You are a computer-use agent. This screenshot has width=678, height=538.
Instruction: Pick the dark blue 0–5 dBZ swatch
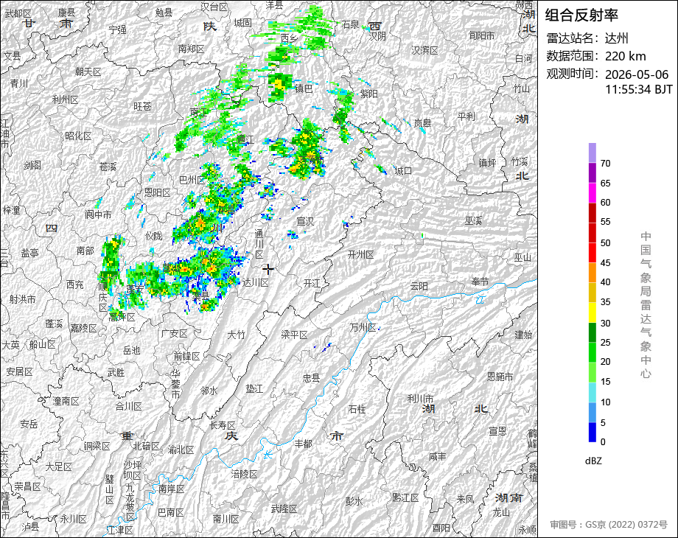click(x=593, y=432)
